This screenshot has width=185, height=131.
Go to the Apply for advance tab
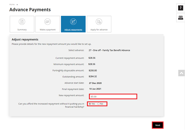99,24
